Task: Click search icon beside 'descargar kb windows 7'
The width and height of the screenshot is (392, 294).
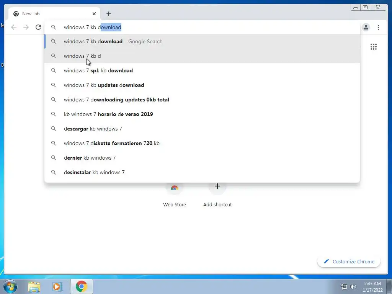Action: point(54,129)
